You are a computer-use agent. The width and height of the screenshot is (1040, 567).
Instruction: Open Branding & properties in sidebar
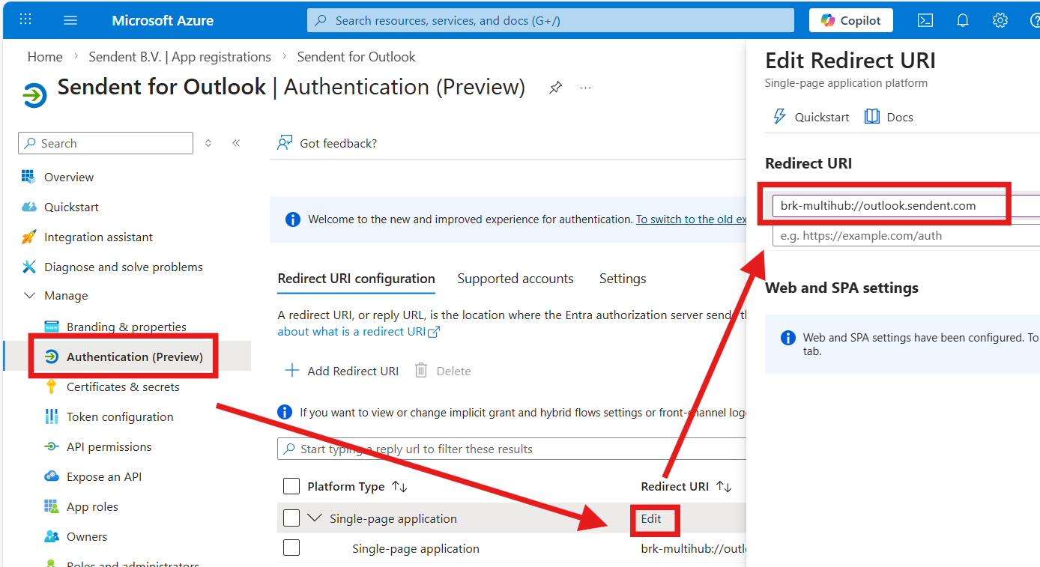coord(127,327)
